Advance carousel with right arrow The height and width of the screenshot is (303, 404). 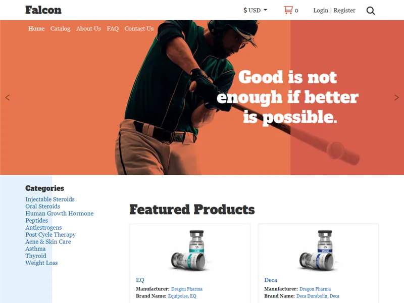tap(396, 97)
